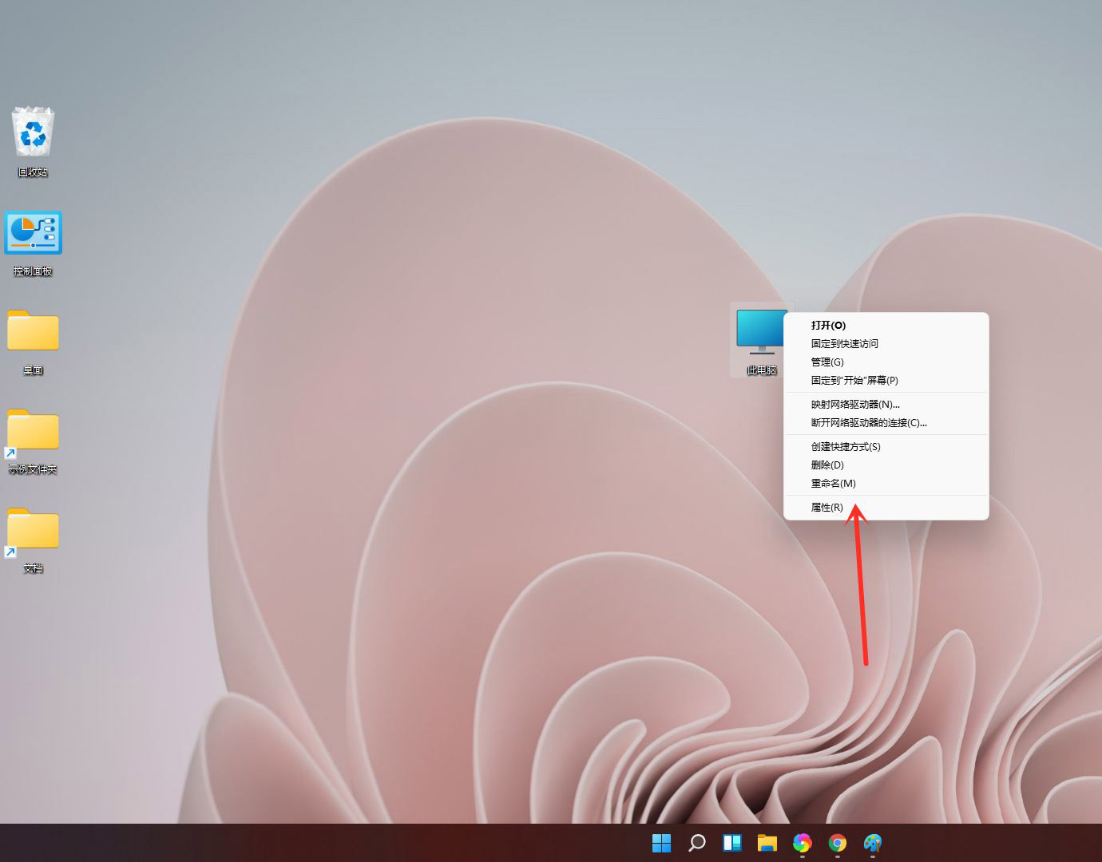Launch Chrome from the taskbar
This screenshot has height=862, width=1102.
coord(837,842)
